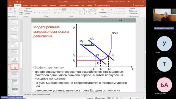Click the Упорядочить arrange icon
The width and height of the screenshot is (176, 99).
click(102, 10)
